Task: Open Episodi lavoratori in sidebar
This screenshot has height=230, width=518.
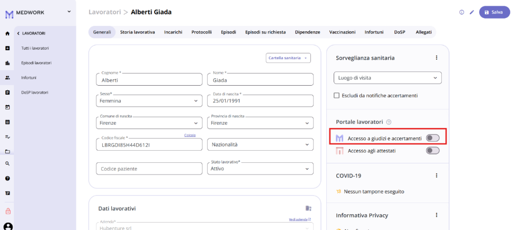Action: point(37,63)
